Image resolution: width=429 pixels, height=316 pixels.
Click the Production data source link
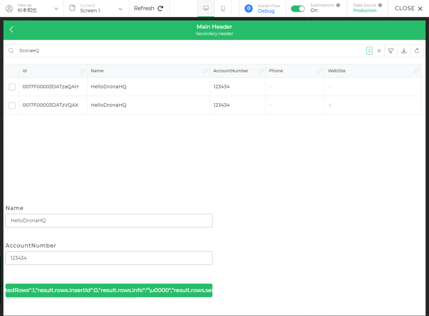click(365, 11)
